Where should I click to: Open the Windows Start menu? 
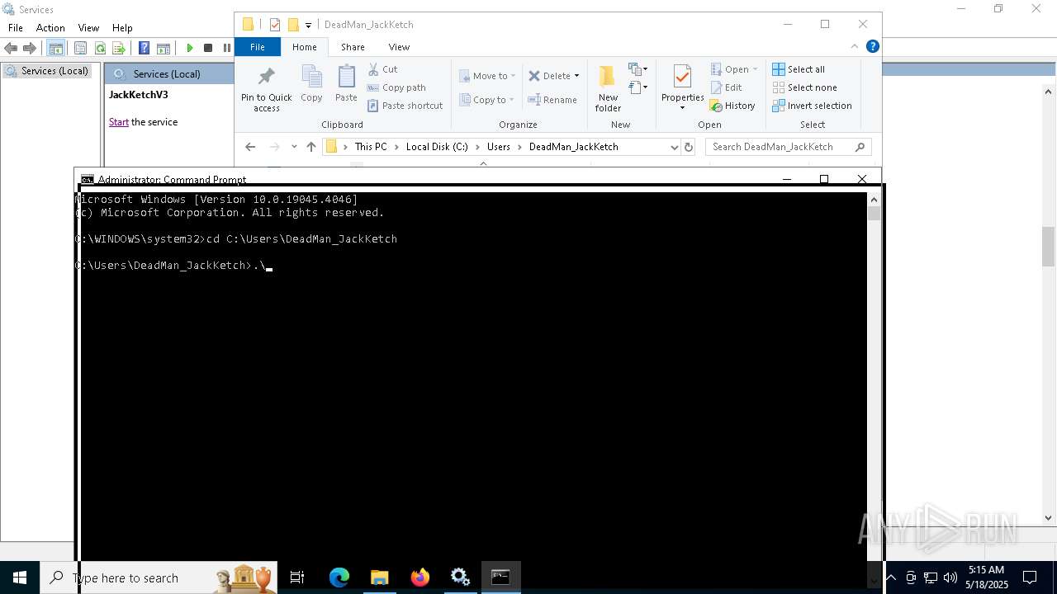click(20, 577)
